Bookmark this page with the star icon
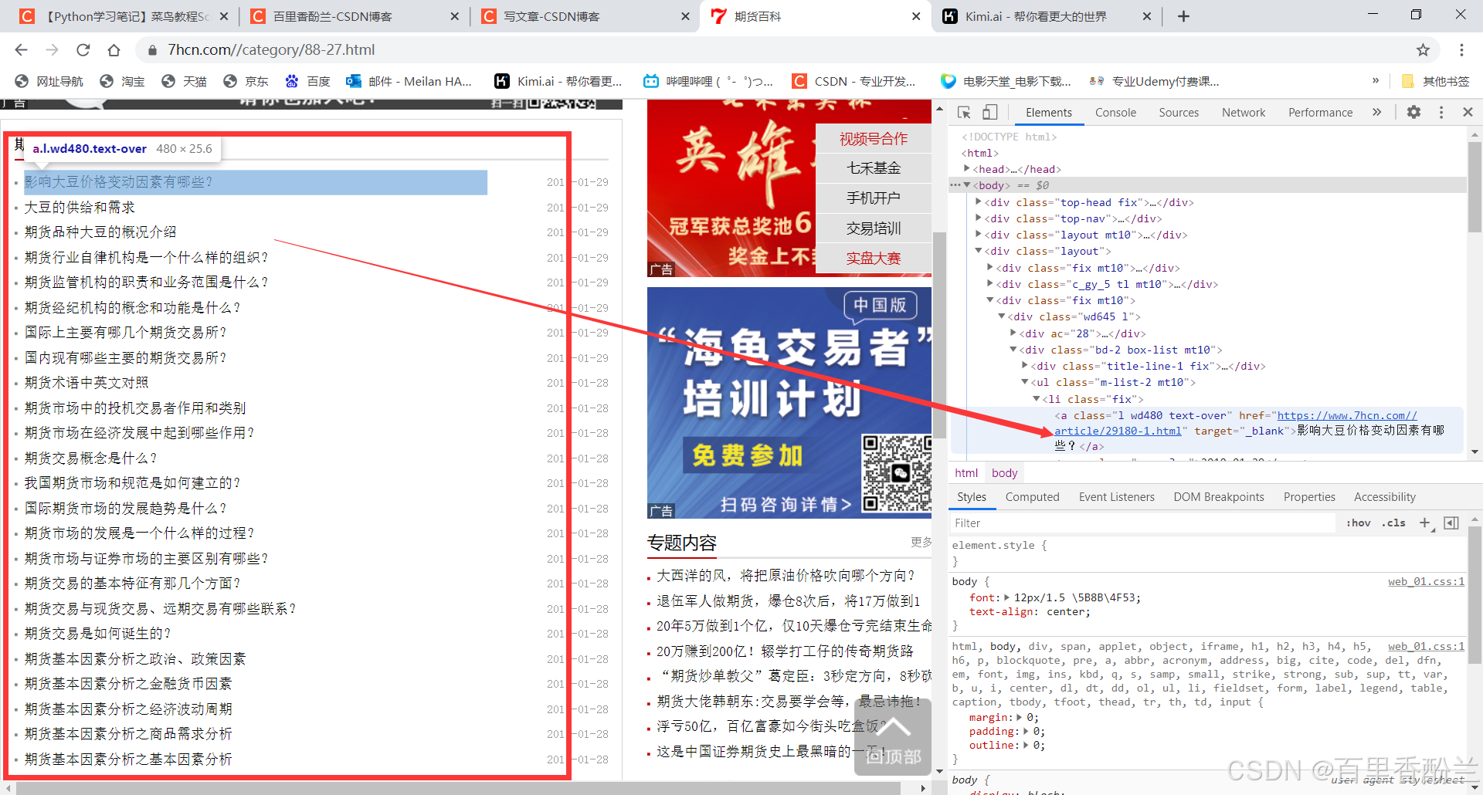Screen dimensions: 1483x795 (1423, 50)
